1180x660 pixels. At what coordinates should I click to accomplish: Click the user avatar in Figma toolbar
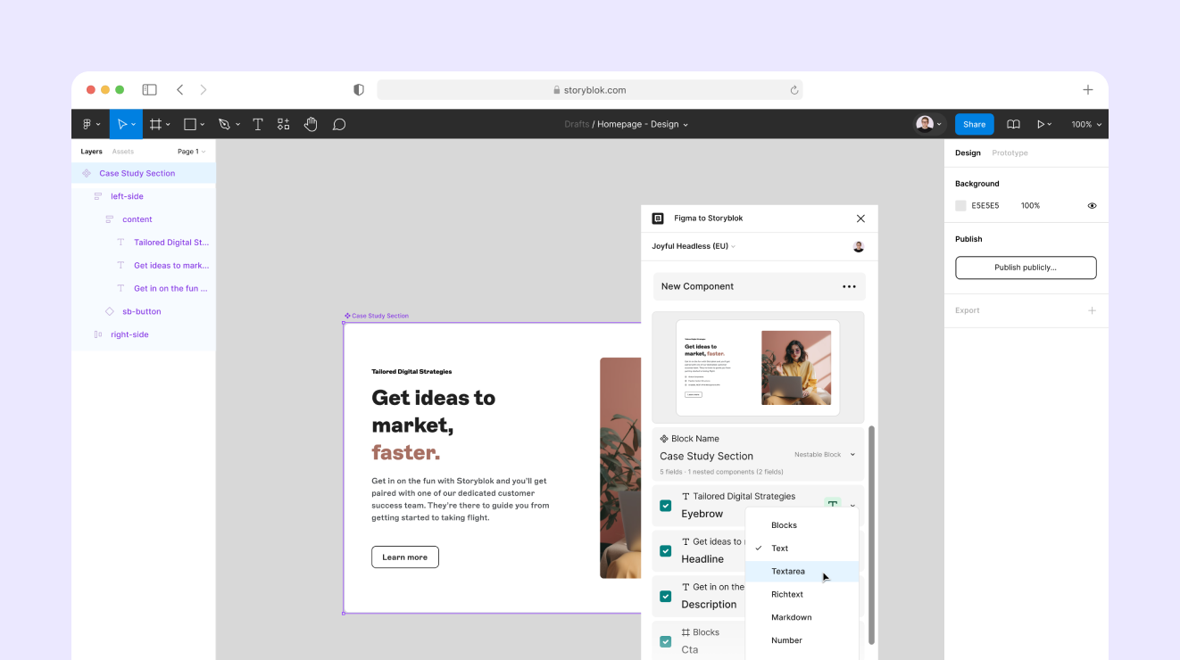925,124
